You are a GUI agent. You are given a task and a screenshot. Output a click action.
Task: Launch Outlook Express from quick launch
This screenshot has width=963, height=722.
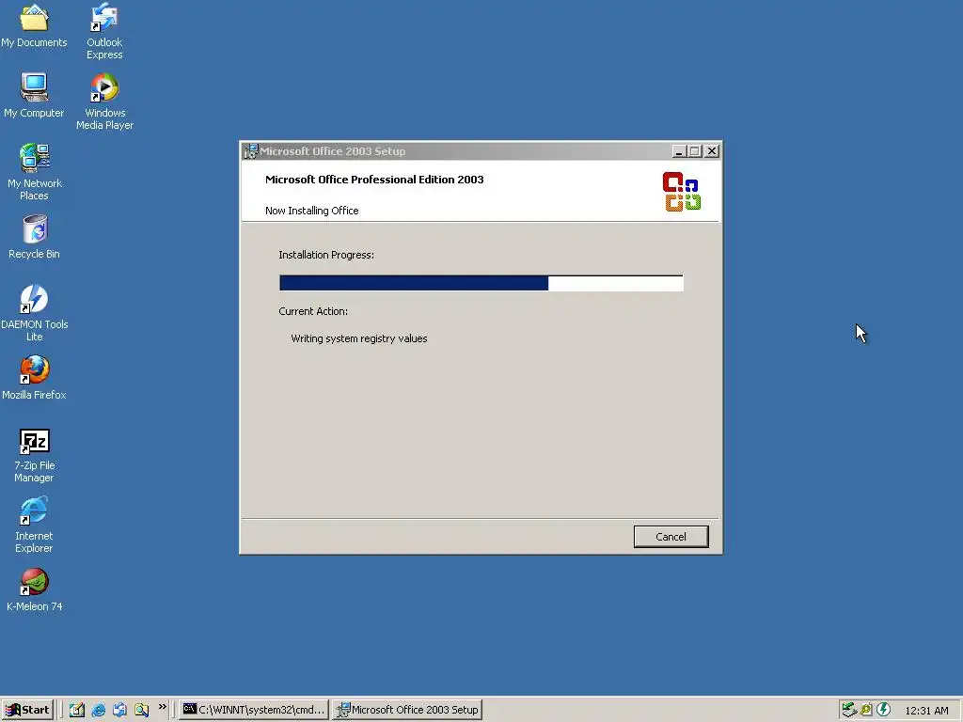(119, 710)
